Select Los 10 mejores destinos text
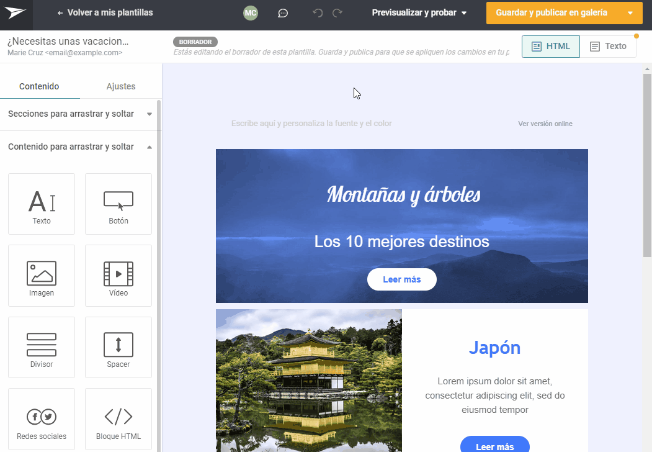The image size is (652, 452). (x=401, y=242)
